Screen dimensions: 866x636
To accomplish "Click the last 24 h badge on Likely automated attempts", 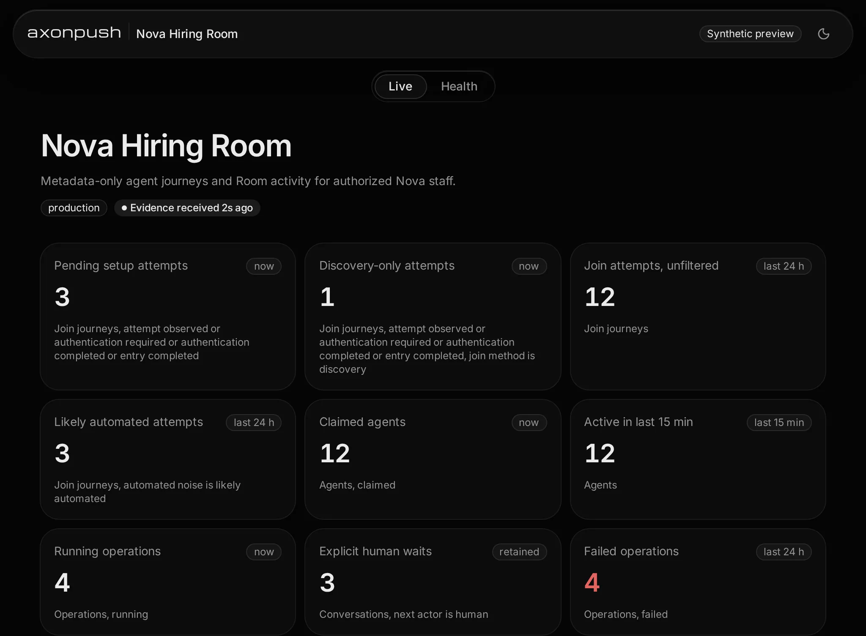I will click(254, 422).
